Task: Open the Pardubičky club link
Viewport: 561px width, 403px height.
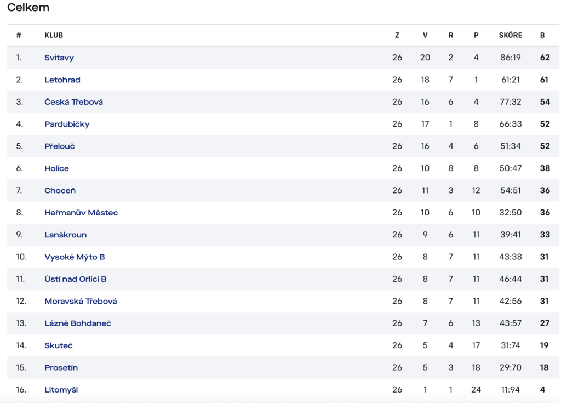Action: 67,124
